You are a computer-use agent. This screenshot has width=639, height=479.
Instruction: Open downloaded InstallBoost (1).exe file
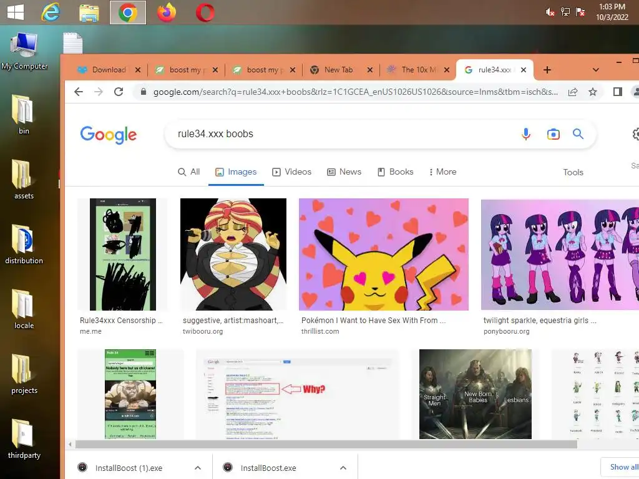(129, 468)
